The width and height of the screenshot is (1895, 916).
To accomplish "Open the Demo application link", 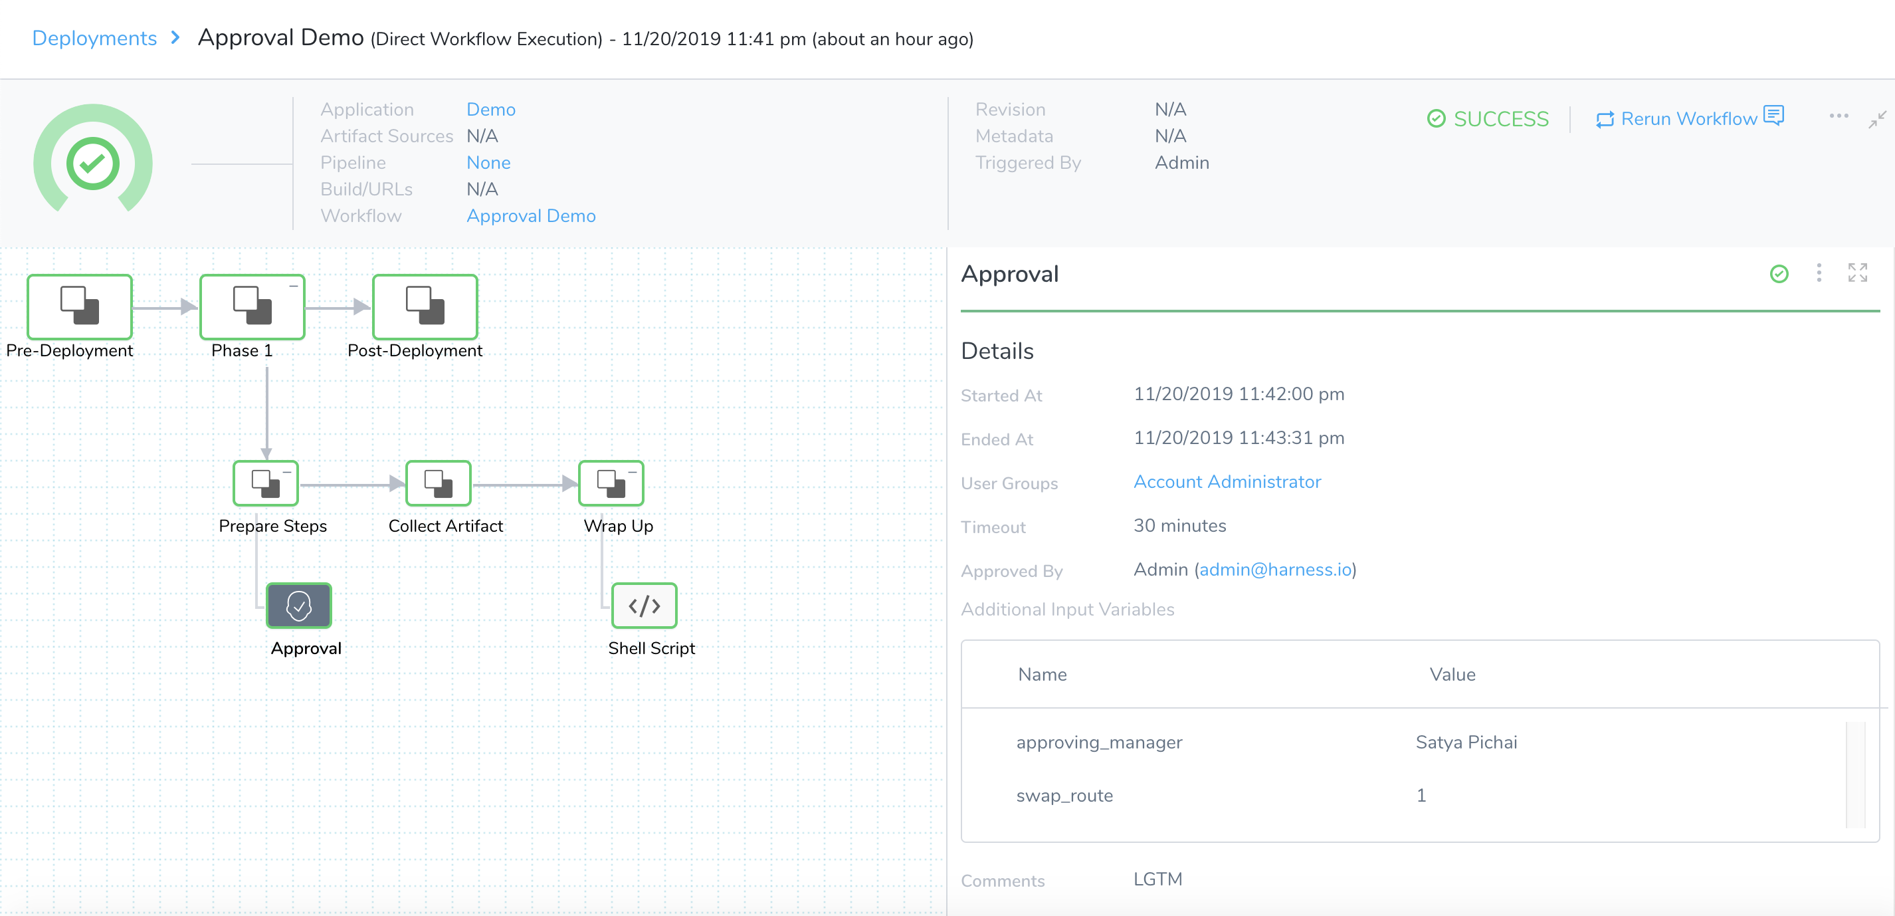I will pos(490,110).
